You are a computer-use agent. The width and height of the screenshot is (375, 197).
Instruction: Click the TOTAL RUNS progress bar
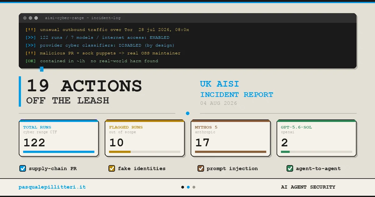(x=59, y=152)
